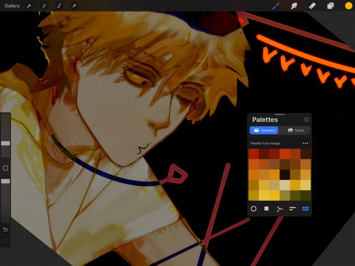The height and width of the screenshot is (266, 355).
Task: Pick the near-black swatch in the palette
Action: click(285, 175)
